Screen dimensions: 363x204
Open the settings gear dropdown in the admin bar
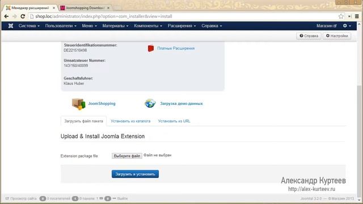point(347,25)
